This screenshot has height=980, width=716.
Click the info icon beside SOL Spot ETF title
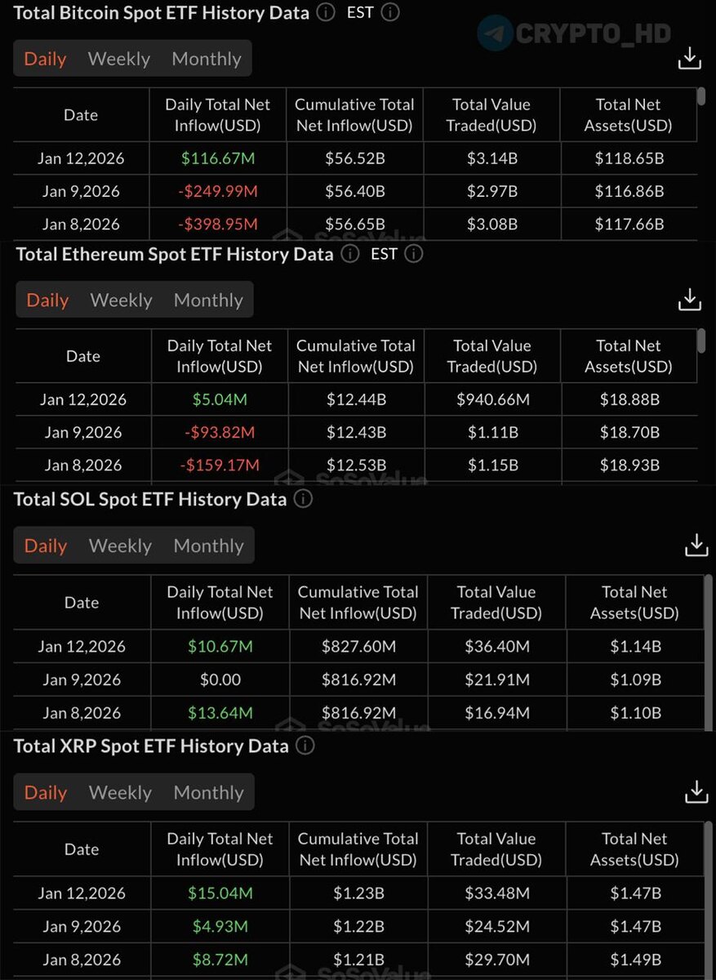303,499
